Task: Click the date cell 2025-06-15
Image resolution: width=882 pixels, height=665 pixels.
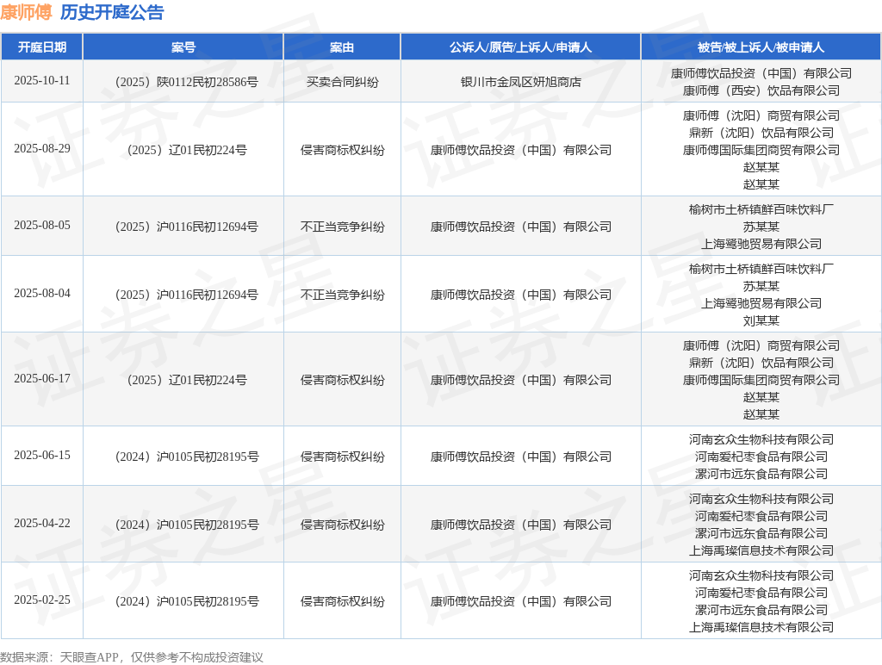Action: pyautogui.click(x=42, y=455)
